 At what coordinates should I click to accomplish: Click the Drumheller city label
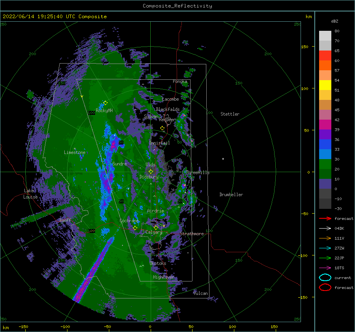(231, 195)
